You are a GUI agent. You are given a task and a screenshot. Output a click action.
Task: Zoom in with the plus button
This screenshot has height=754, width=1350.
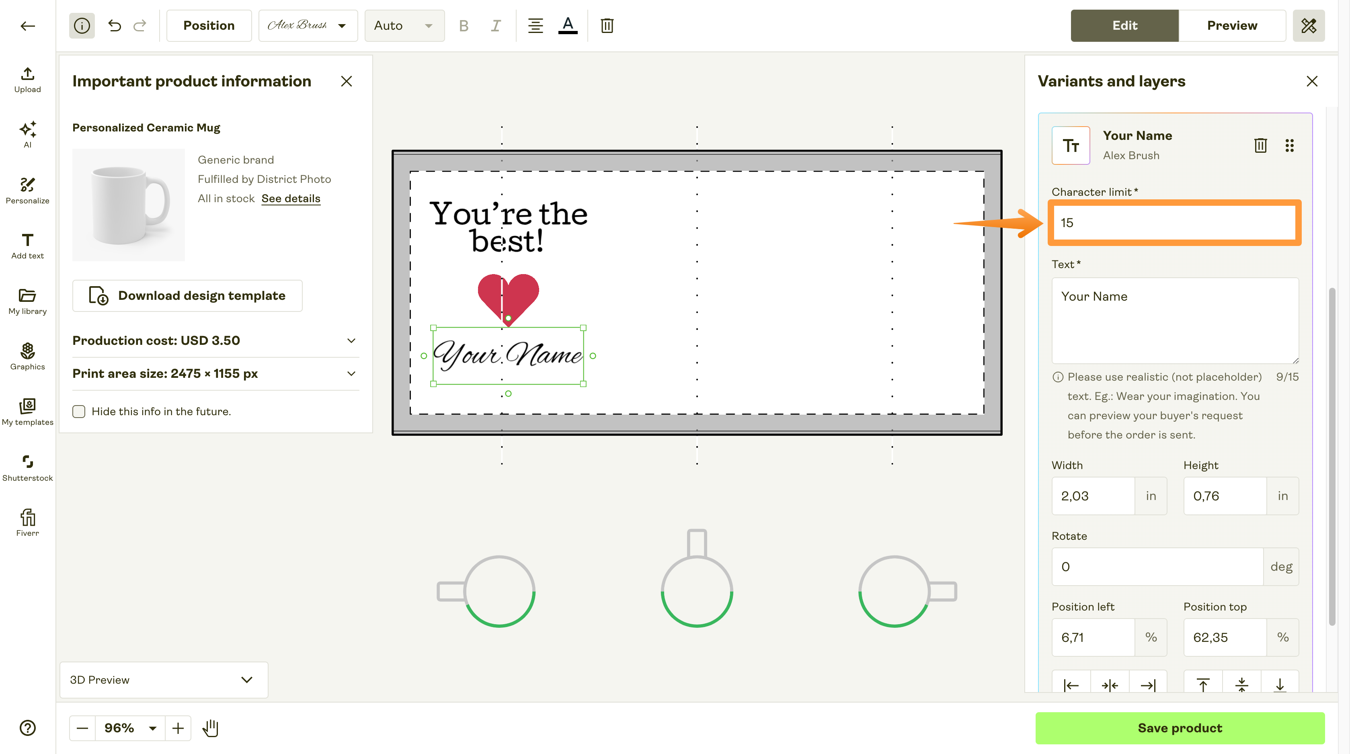click(178, 728)
